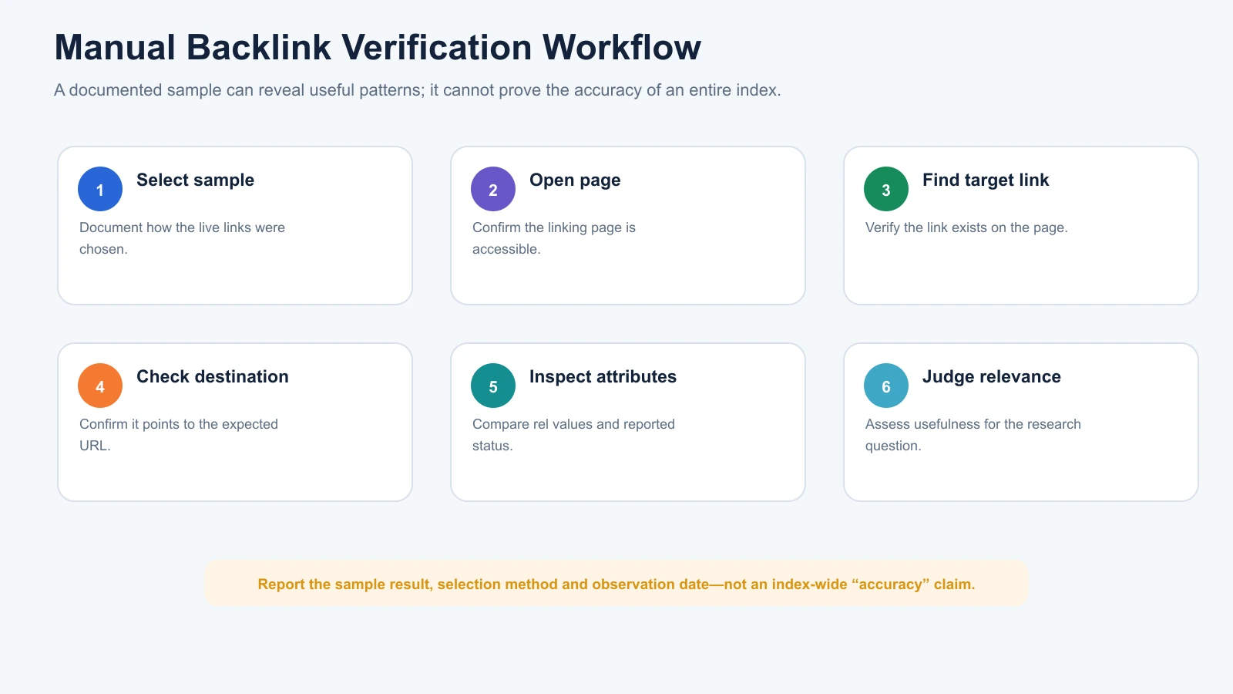Click the orange "Report the sample result" note
1233x694 pixels.
click(x=616, y=584)
